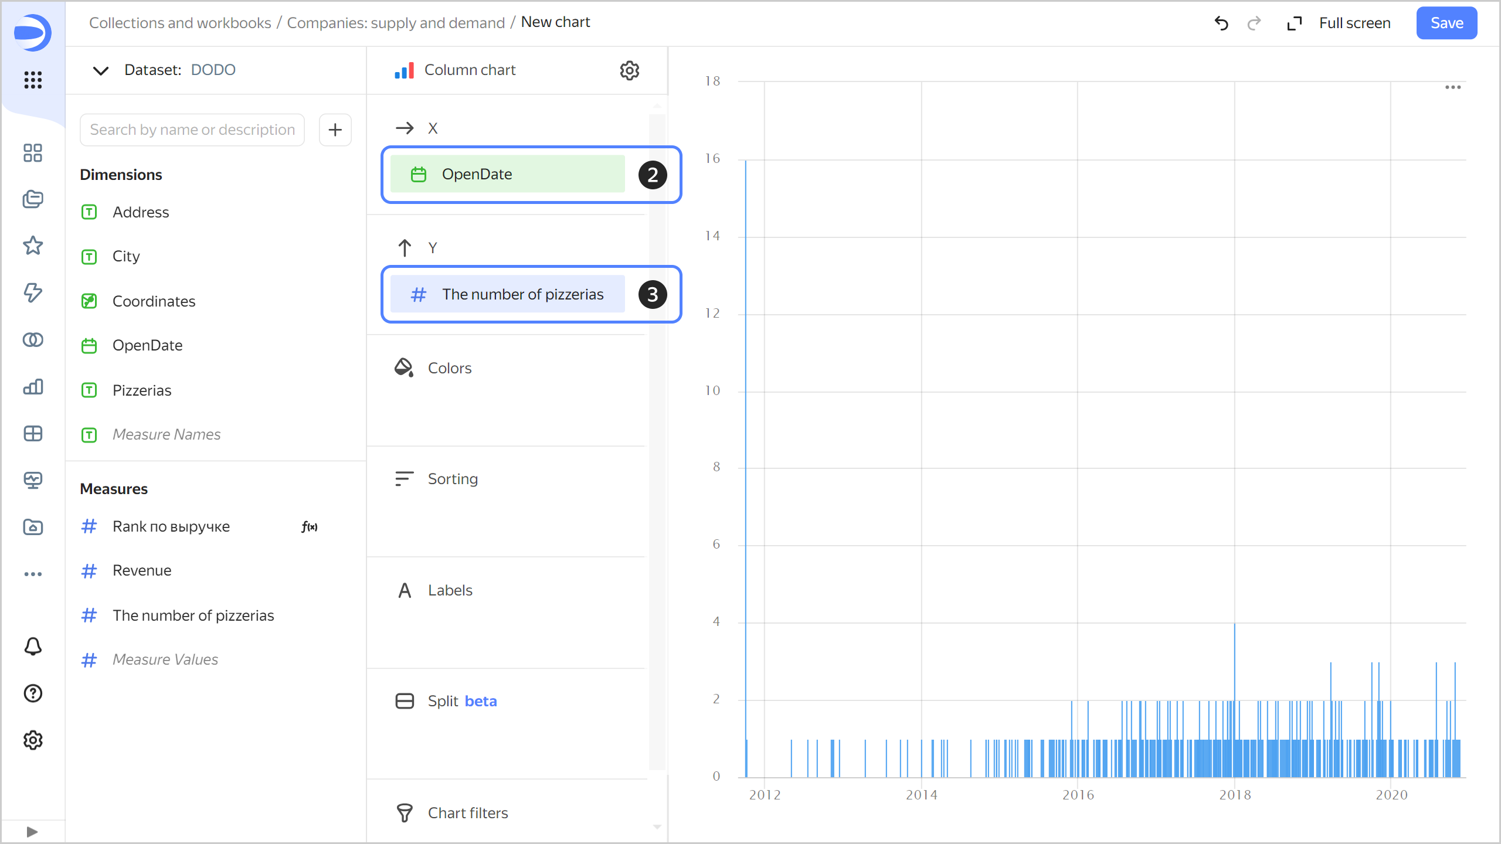Click the search by name input field

(x=193, y=129)
